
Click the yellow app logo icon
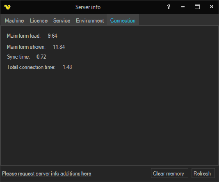click(x=7, y=7)
